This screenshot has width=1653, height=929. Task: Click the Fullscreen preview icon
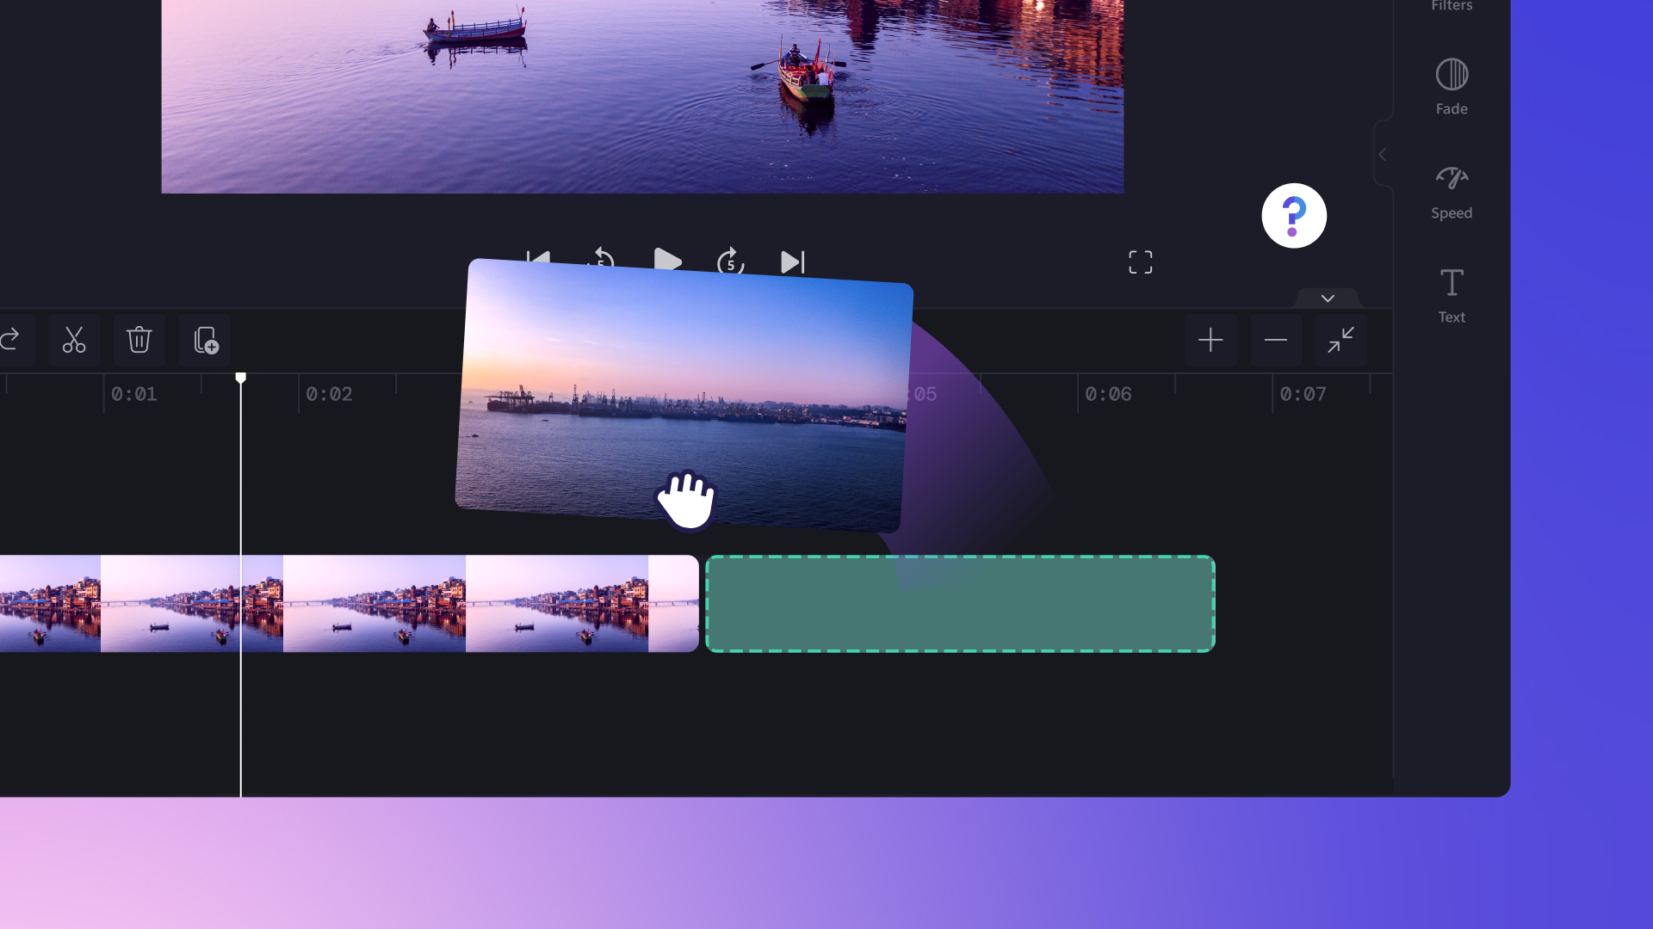(1141, 262)
